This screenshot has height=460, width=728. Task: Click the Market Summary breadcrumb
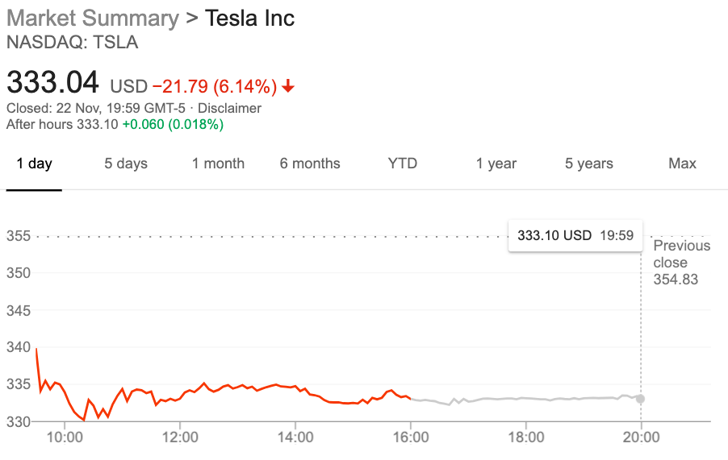[x=92, y=19]
